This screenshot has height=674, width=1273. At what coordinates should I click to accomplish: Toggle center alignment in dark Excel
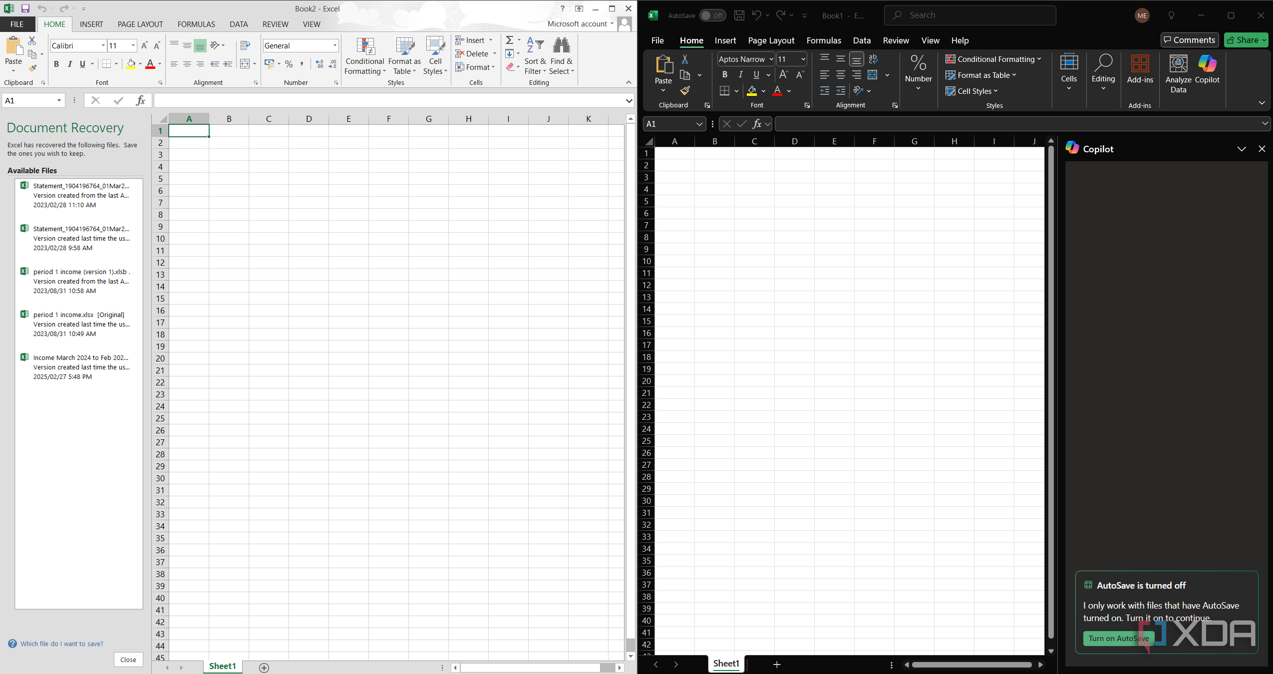pyautogui.click(x=841, y=75)
